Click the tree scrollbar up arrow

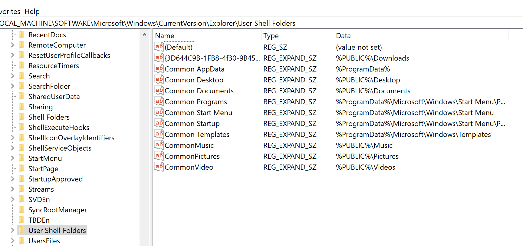144,35
